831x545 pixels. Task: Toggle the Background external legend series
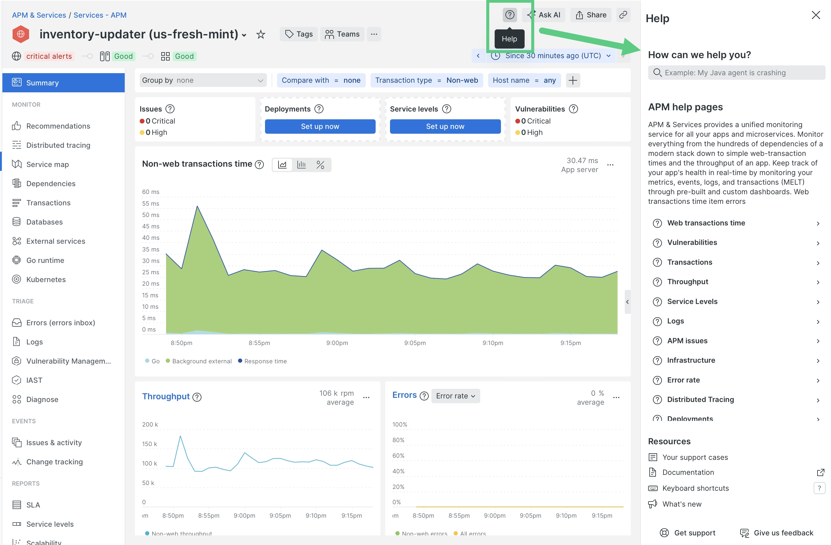click(199, 361)
